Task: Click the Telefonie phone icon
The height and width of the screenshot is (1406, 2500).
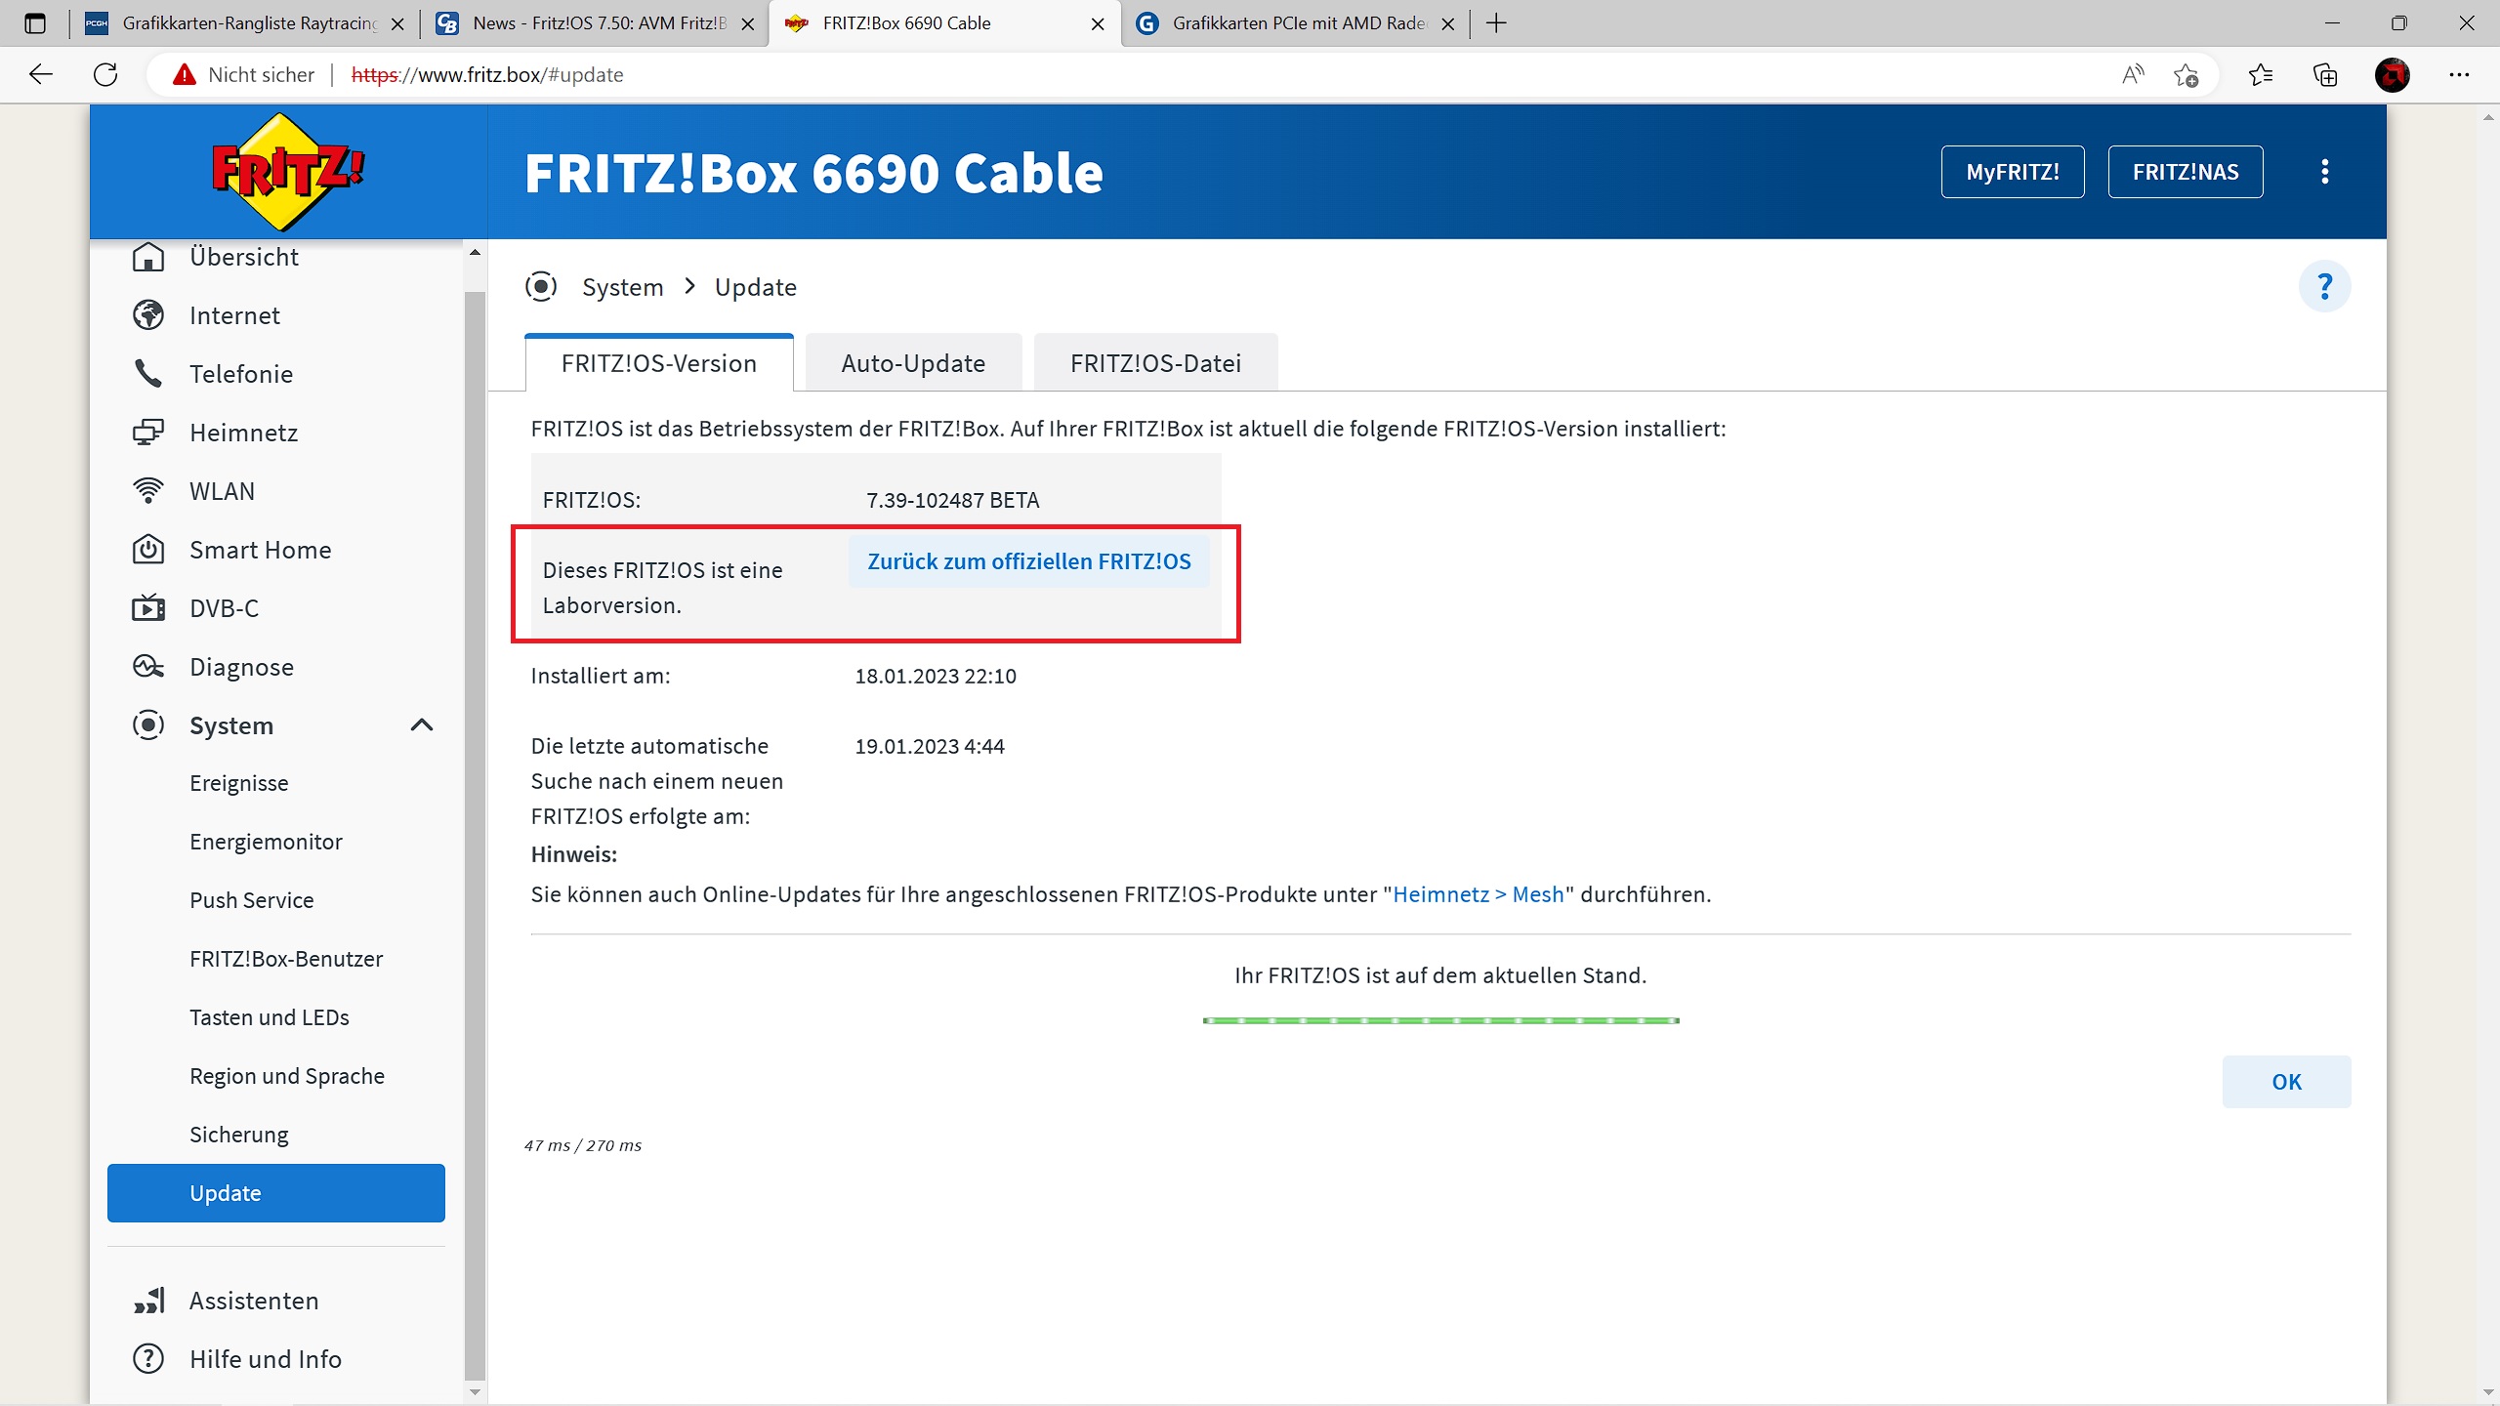Action: pyautogui.click(x=148, y=374)
